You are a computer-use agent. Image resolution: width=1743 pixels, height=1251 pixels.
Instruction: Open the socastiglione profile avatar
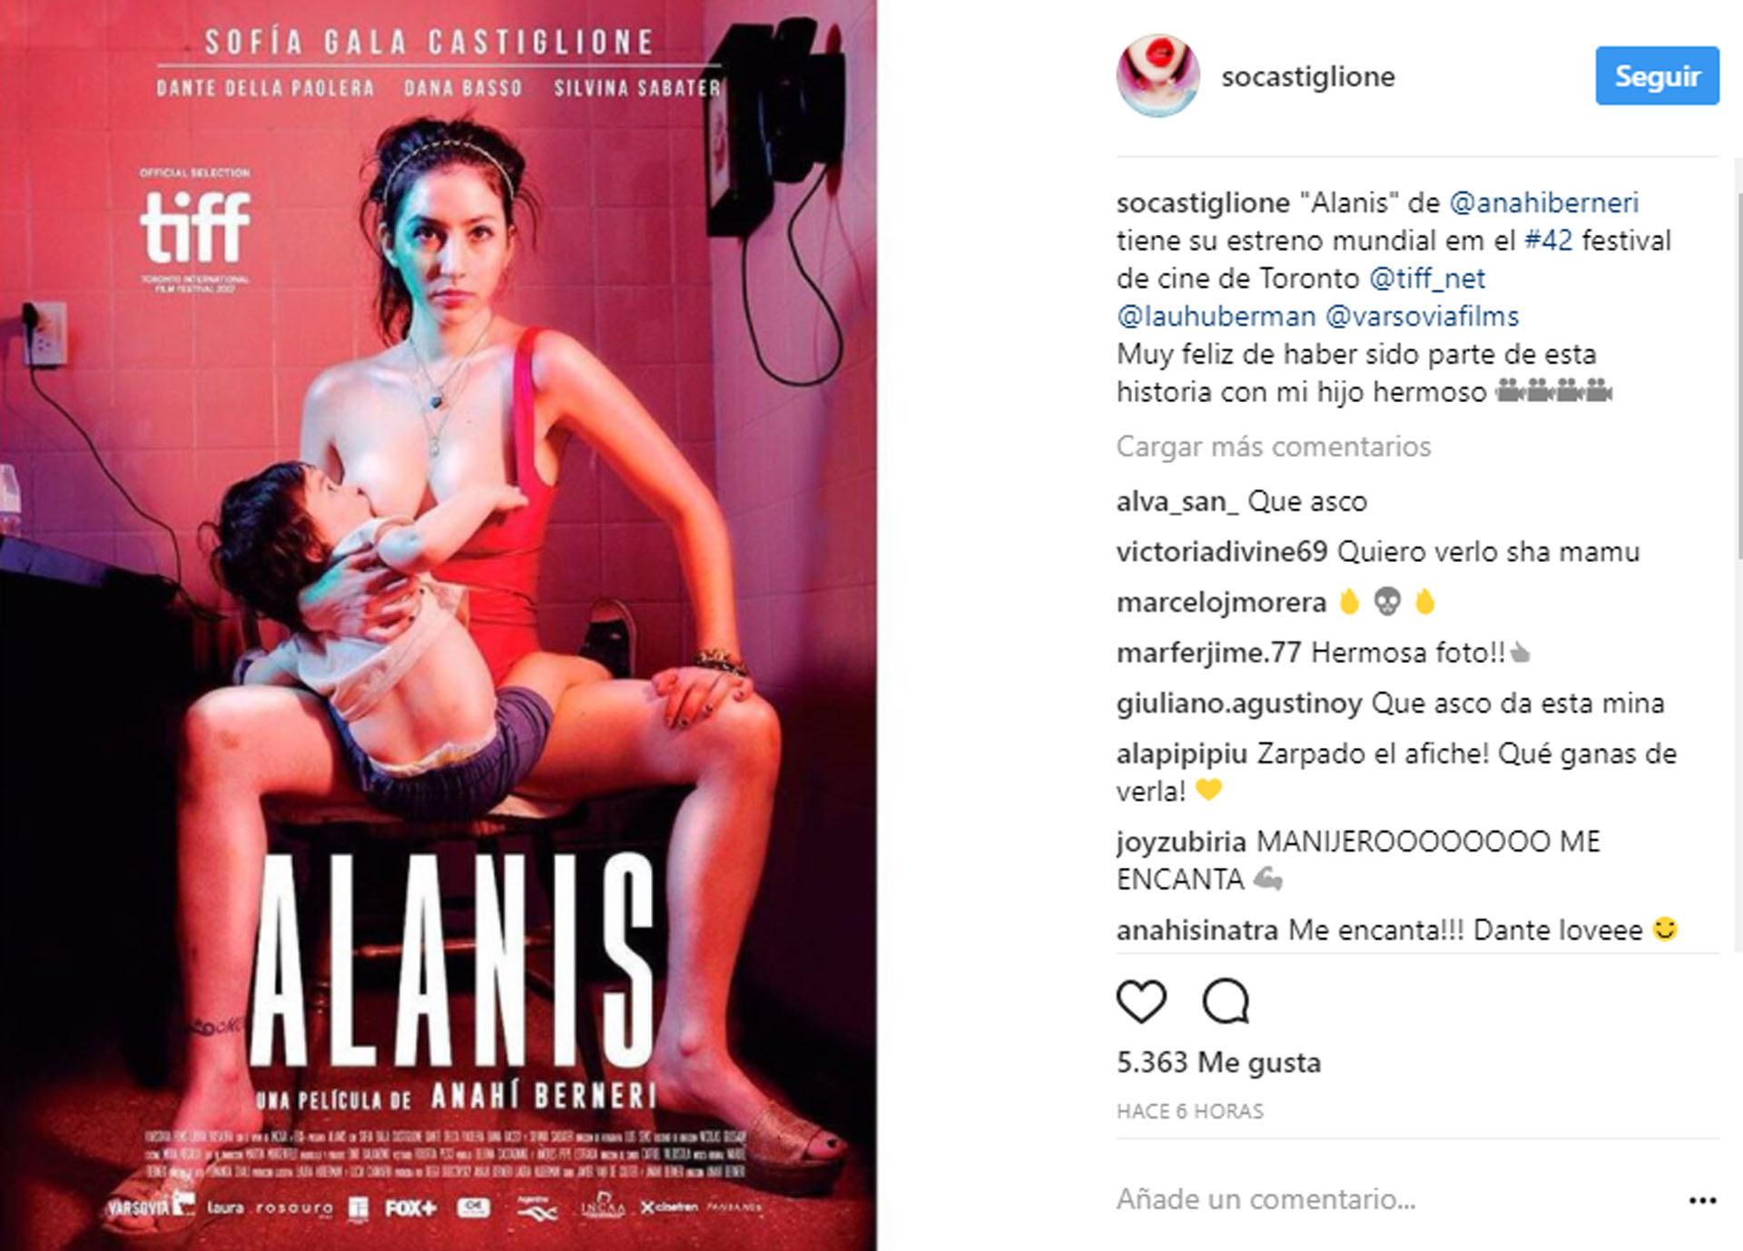pyautogui.click(x=1157, y=76)
